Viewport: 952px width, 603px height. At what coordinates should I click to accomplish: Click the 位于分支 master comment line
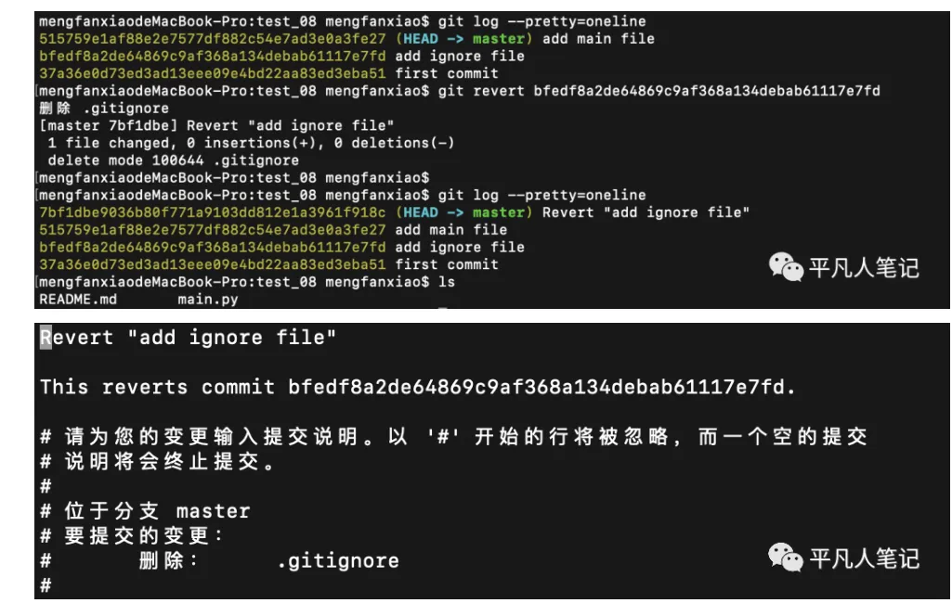(x=145, y=511)
